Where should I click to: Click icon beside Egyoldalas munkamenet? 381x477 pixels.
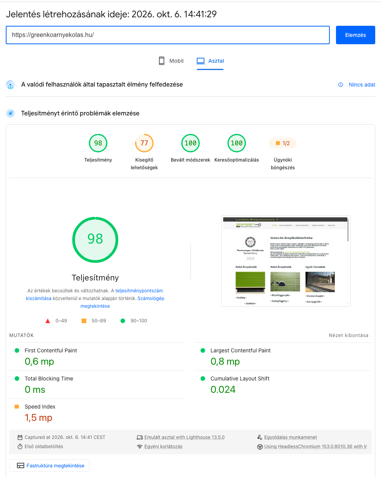[x=260, y=437]
